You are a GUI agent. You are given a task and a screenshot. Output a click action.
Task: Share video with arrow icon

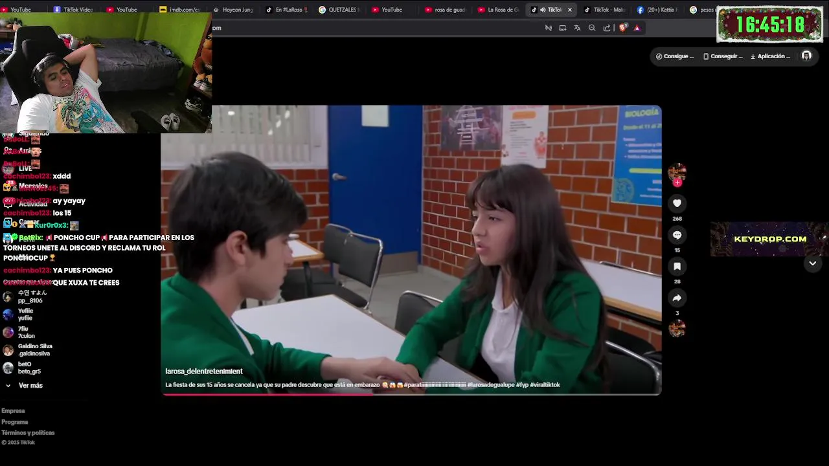(677, 298)
